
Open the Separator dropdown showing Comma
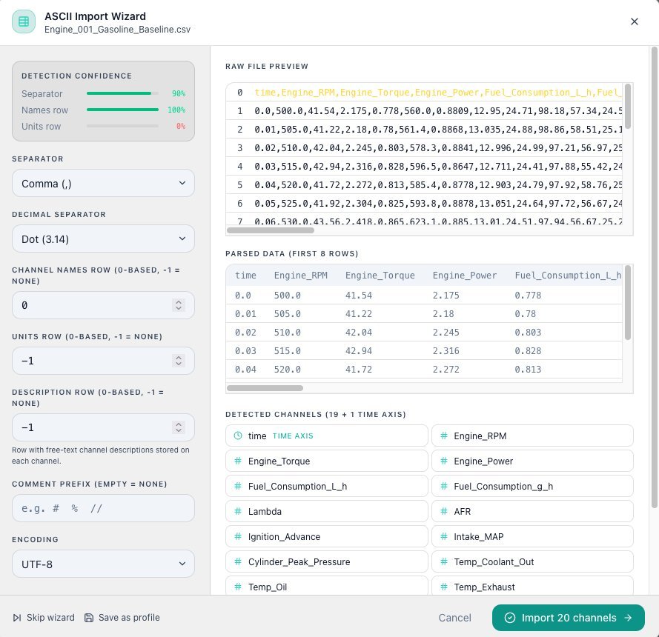tap(103, 184)
